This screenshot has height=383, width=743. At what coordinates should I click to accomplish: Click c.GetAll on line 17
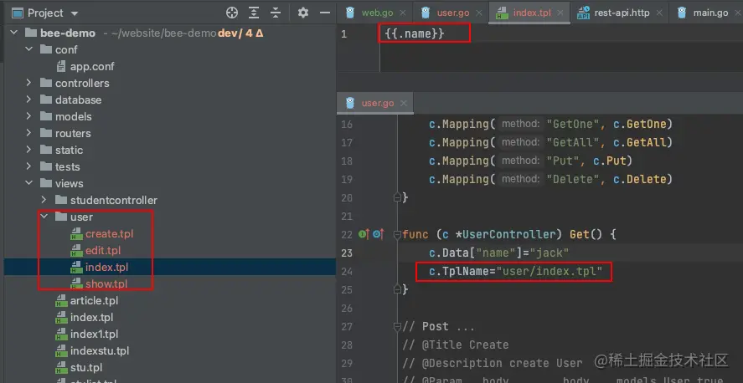point(640,142)
